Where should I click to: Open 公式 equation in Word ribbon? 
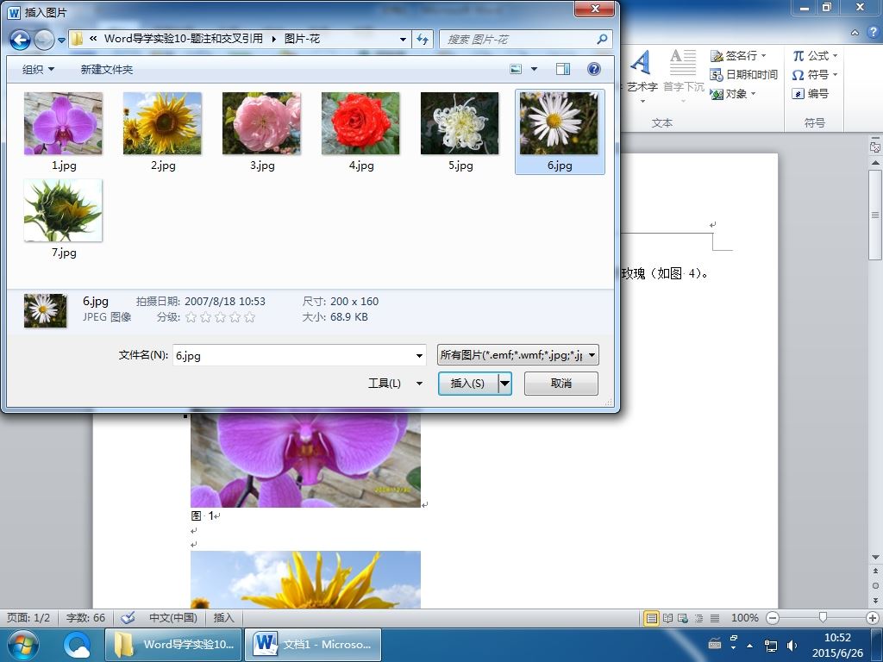point(815,56)
